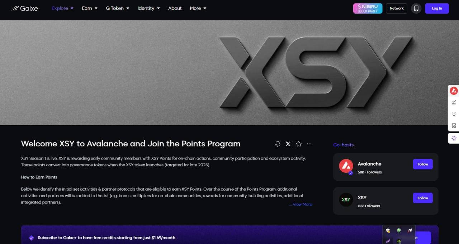Screen dimensions: 459x244
Task: Click the Co-hosts section label
Action: click(x=343, y=145)
